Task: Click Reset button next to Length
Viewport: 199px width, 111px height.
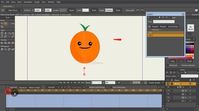Action: [72, 10]
